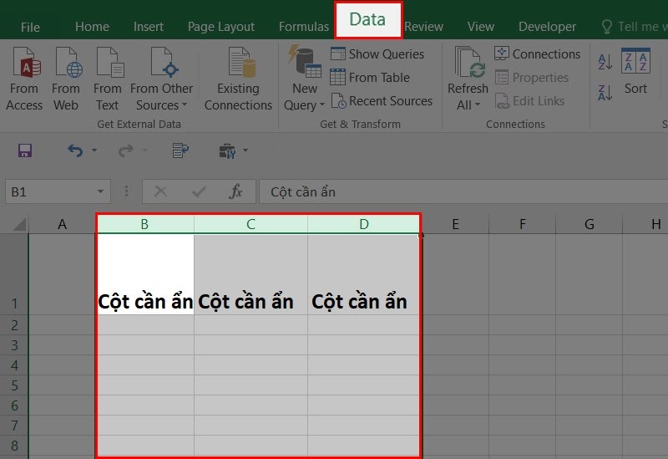Click cell B1 'Cột cần ẩn'
Image resolution: width=668 pixels, height=459 pixels.
point(145,274)
